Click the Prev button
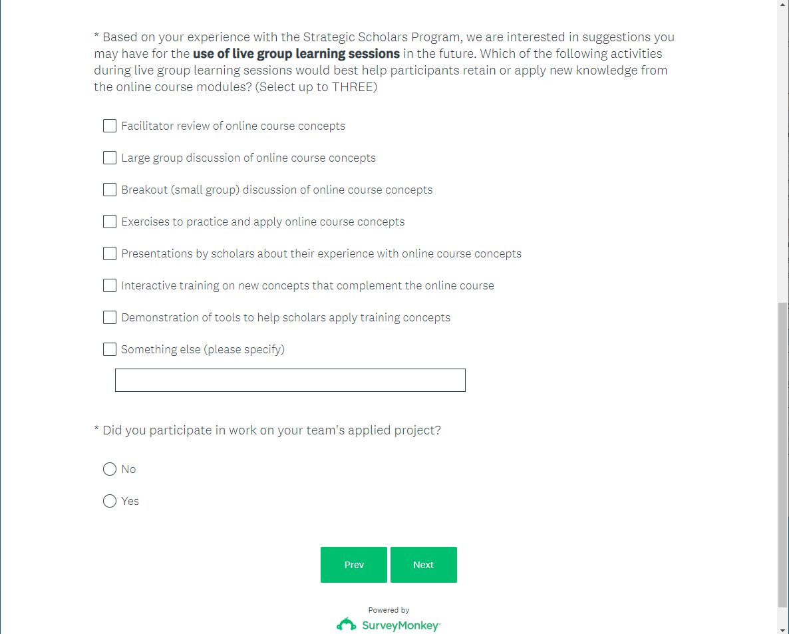This screenshot has width=789, height=634. coord(354,565)
